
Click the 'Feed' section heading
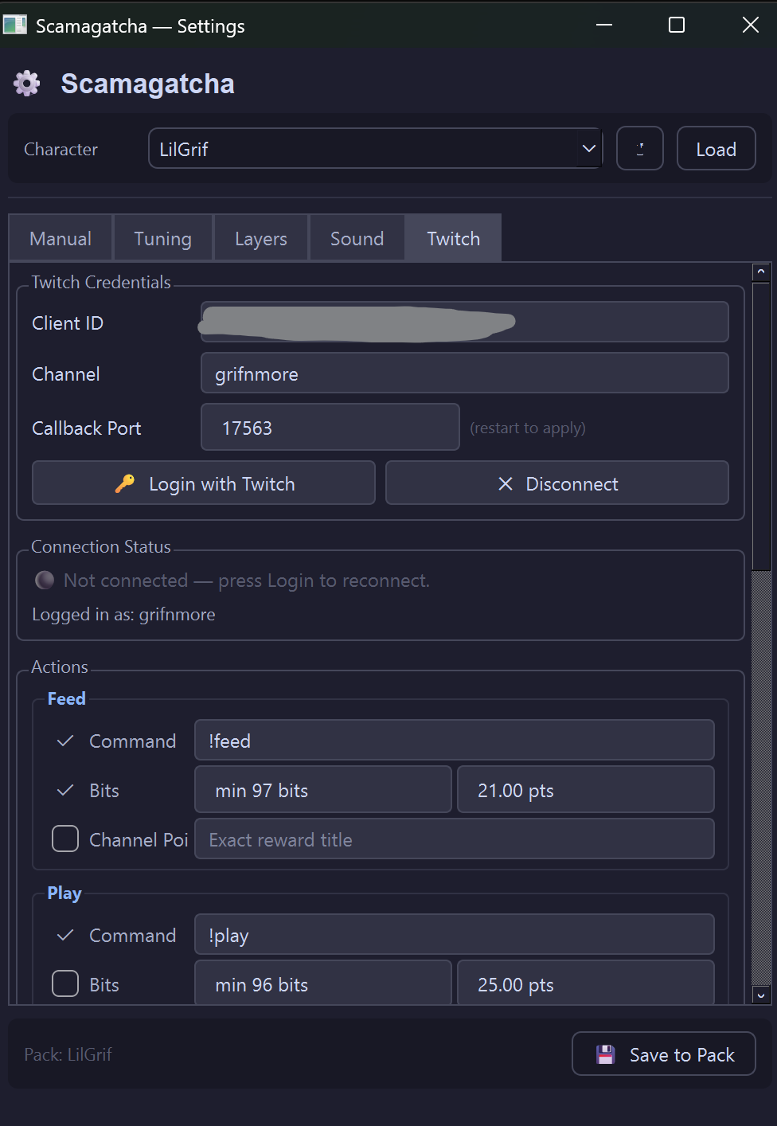pos(66,698)
